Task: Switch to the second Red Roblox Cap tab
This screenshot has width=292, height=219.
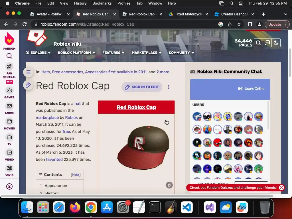Action: 142,14
